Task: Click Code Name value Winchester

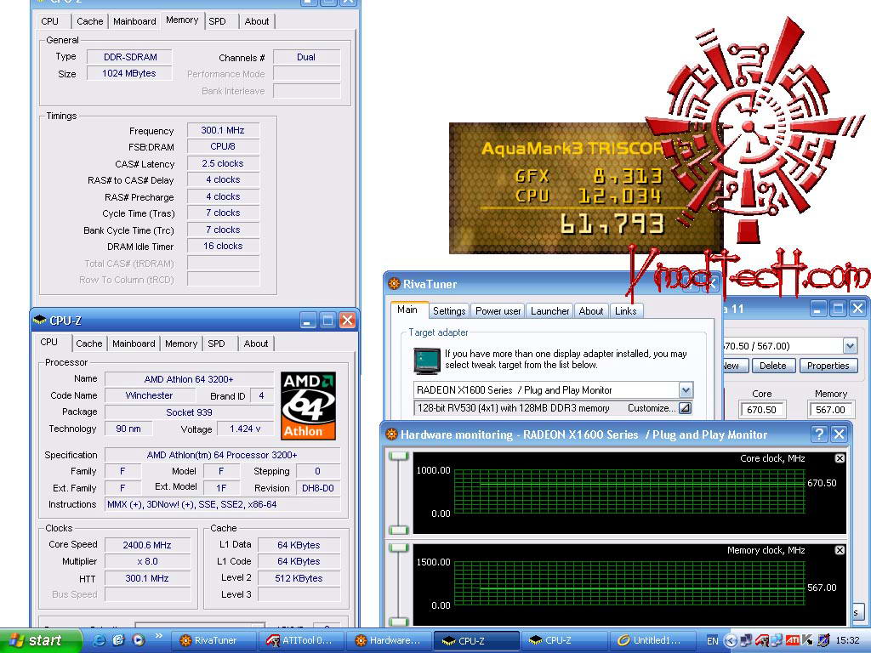Action: 150,395
